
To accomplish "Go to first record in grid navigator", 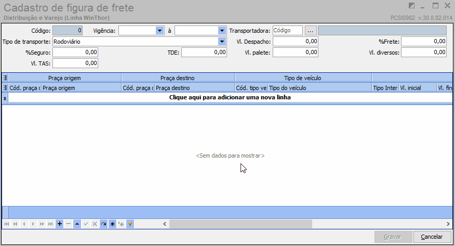I will 6,224.
